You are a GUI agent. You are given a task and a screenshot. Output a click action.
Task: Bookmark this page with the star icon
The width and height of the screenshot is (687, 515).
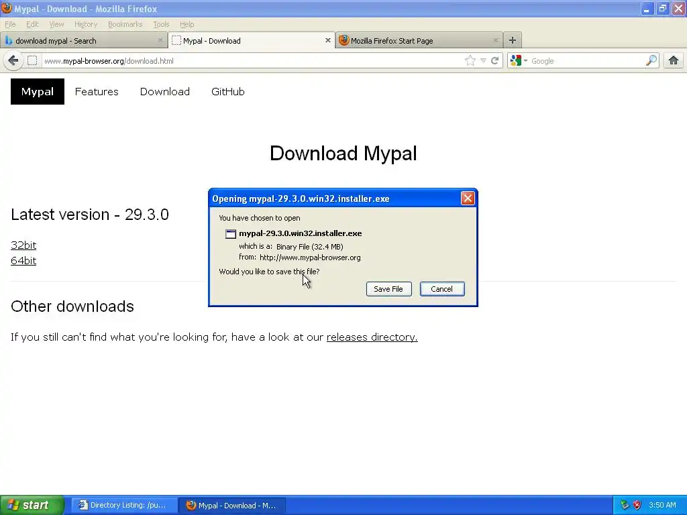click(x=470, y=60)
